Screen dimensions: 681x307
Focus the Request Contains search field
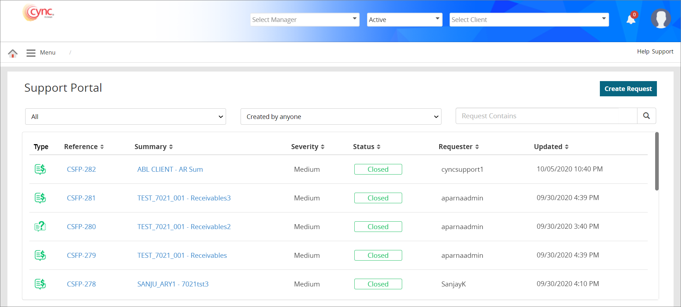546,116
